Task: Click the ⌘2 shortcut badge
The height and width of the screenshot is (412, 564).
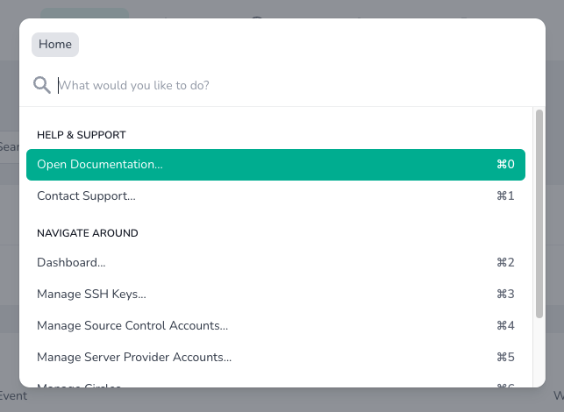Action: (x=505, y=263)
